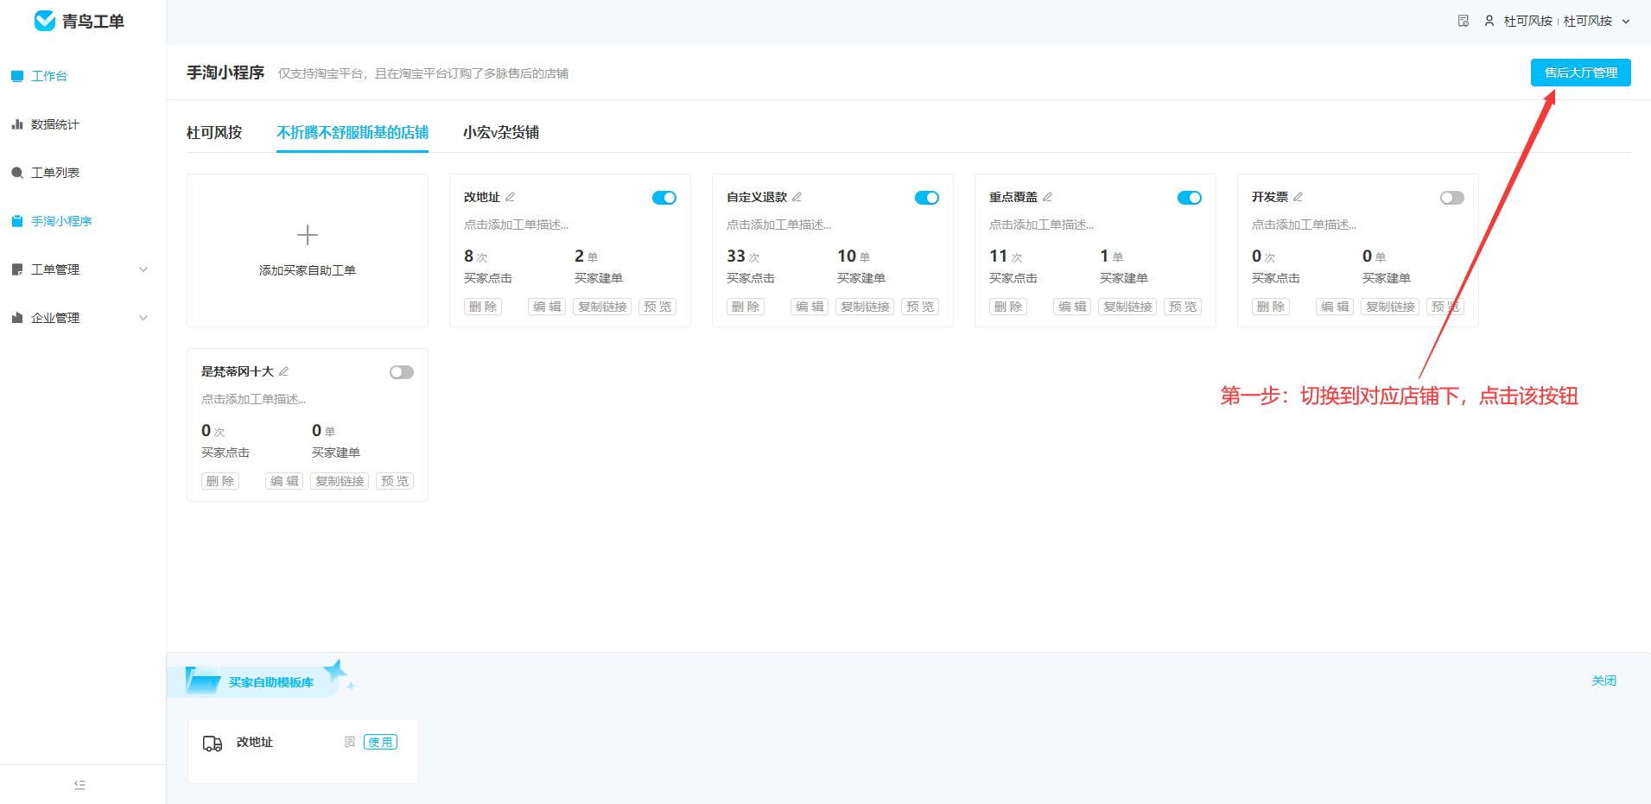This screenshot has height=804, width=1651.
Task: Toggle the 改地址 card switch off
Action: click(664, 198)
